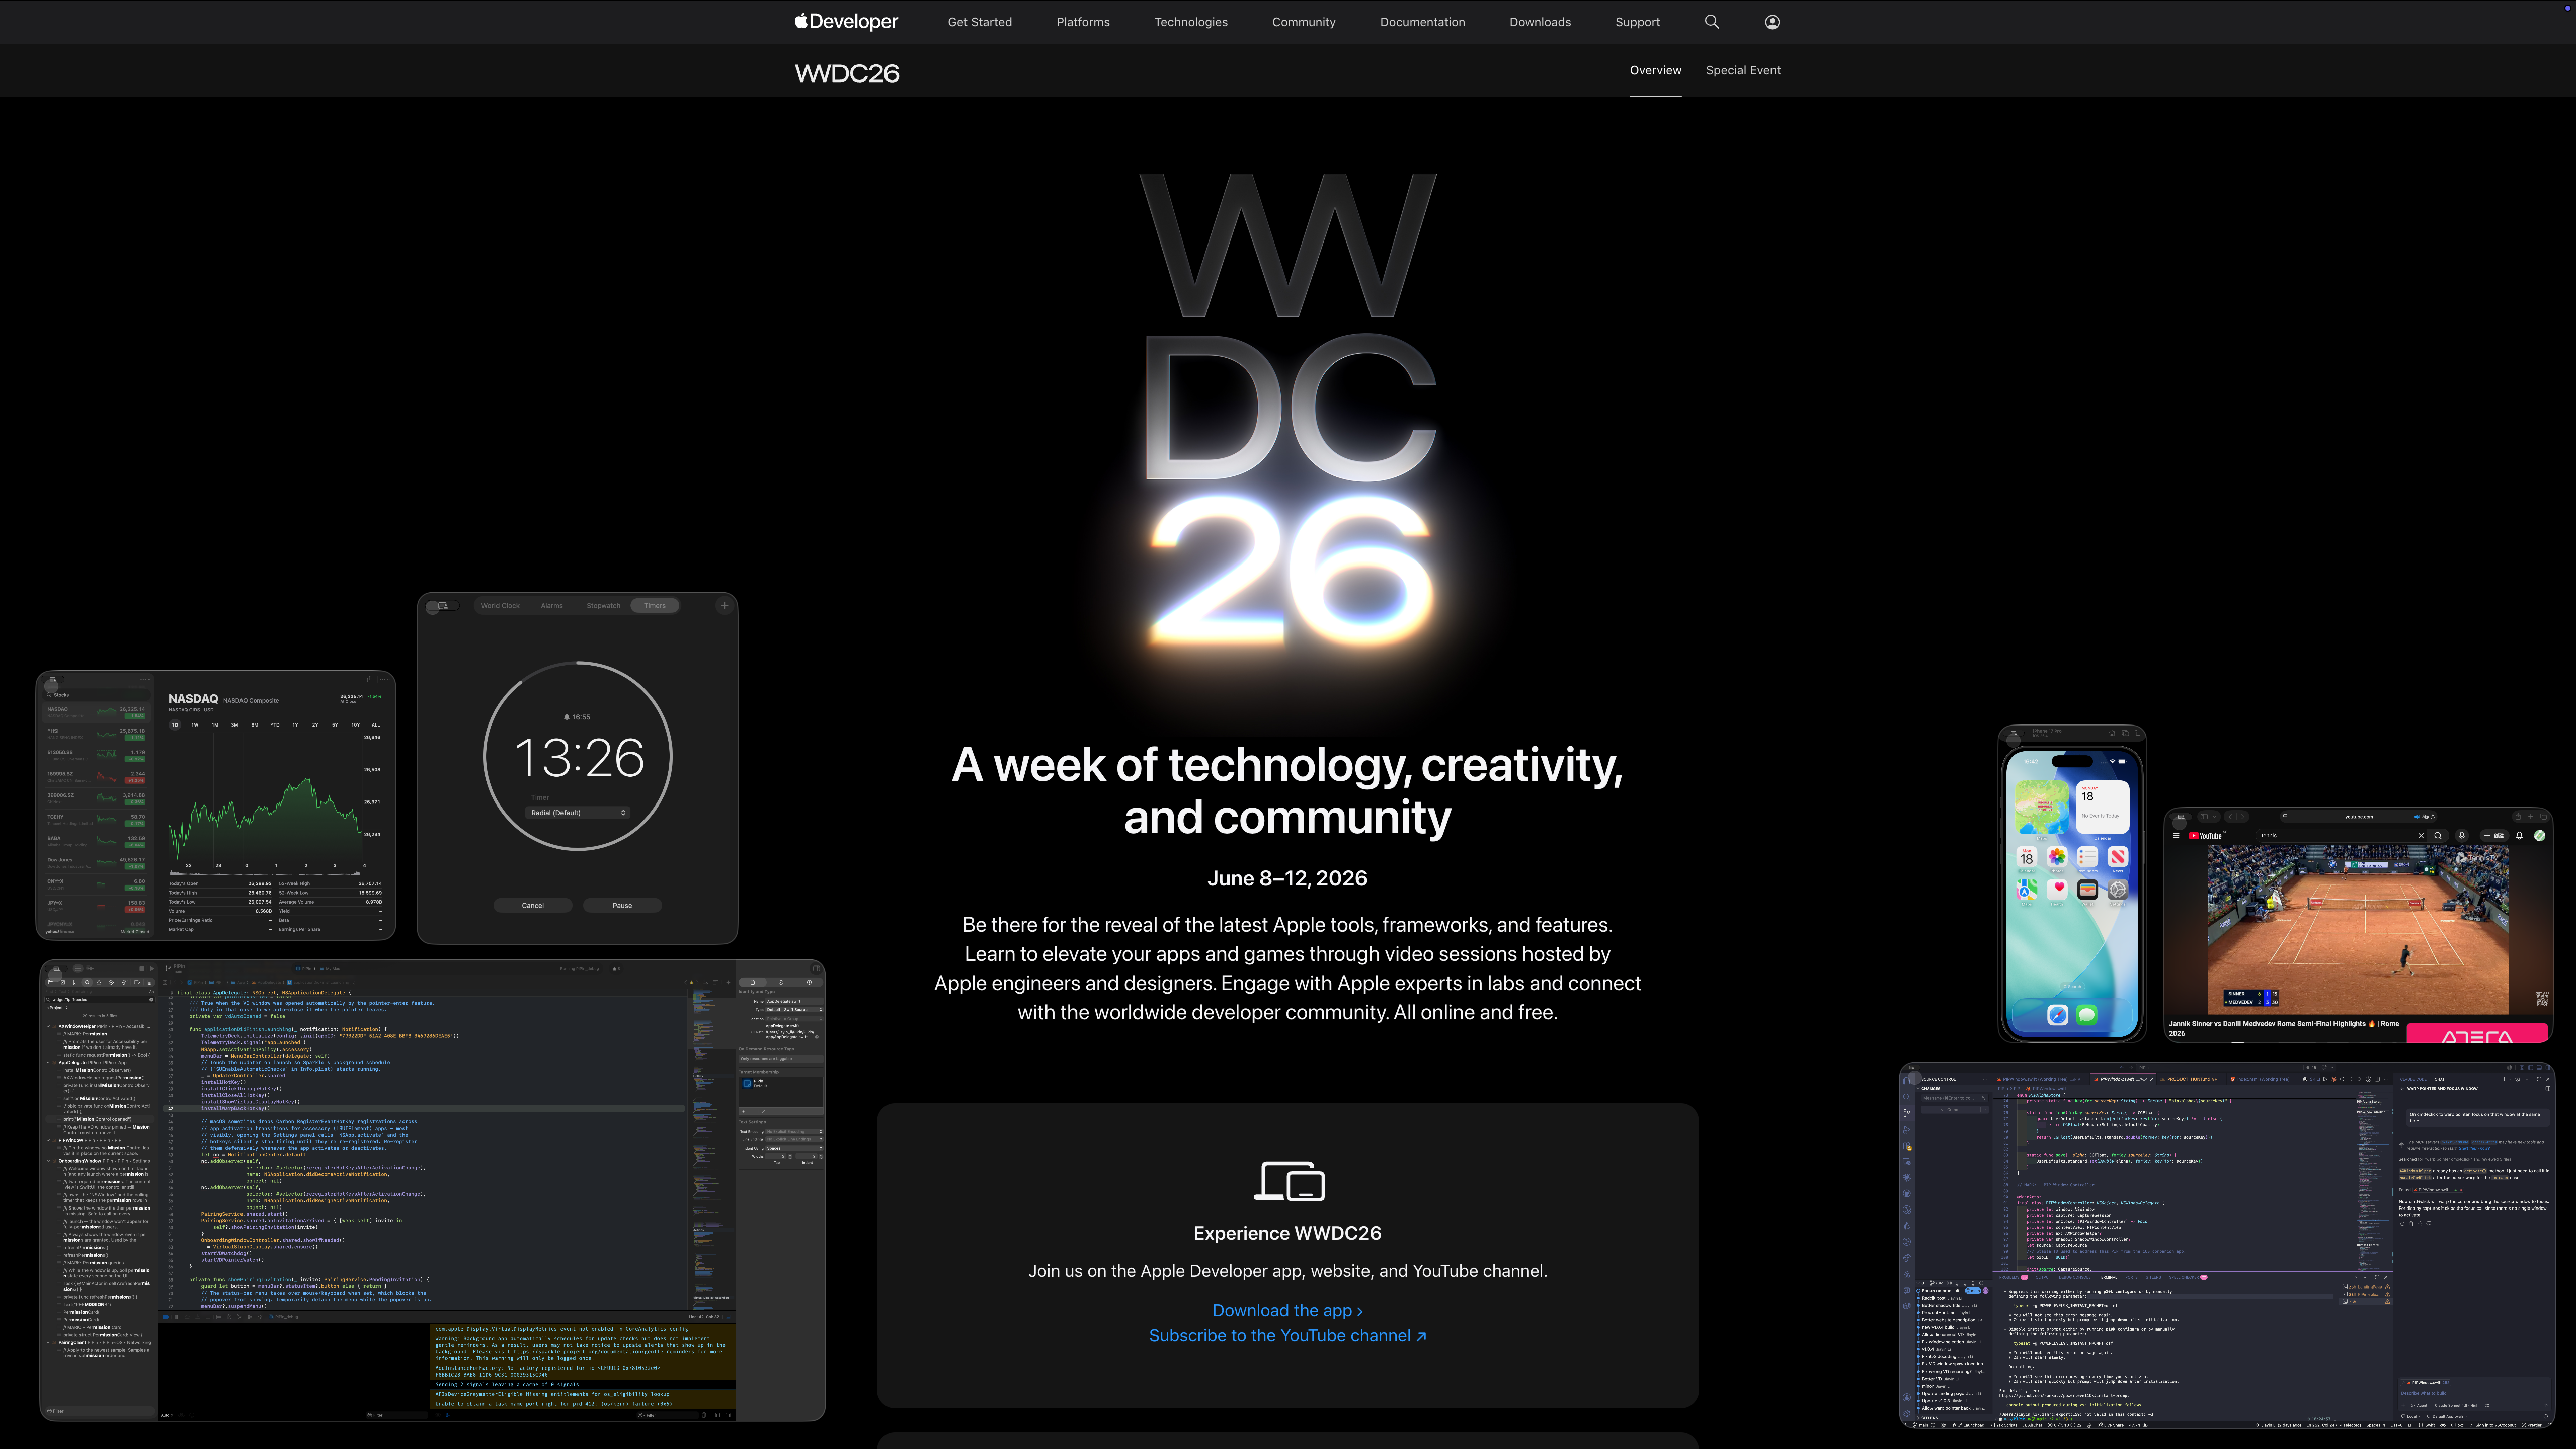Click the Simulator rotate device icon

(x=2138, y=733)
